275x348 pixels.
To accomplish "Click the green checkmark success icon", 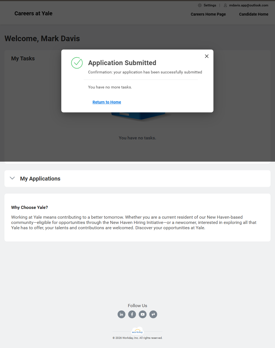I will coord(77,63).
